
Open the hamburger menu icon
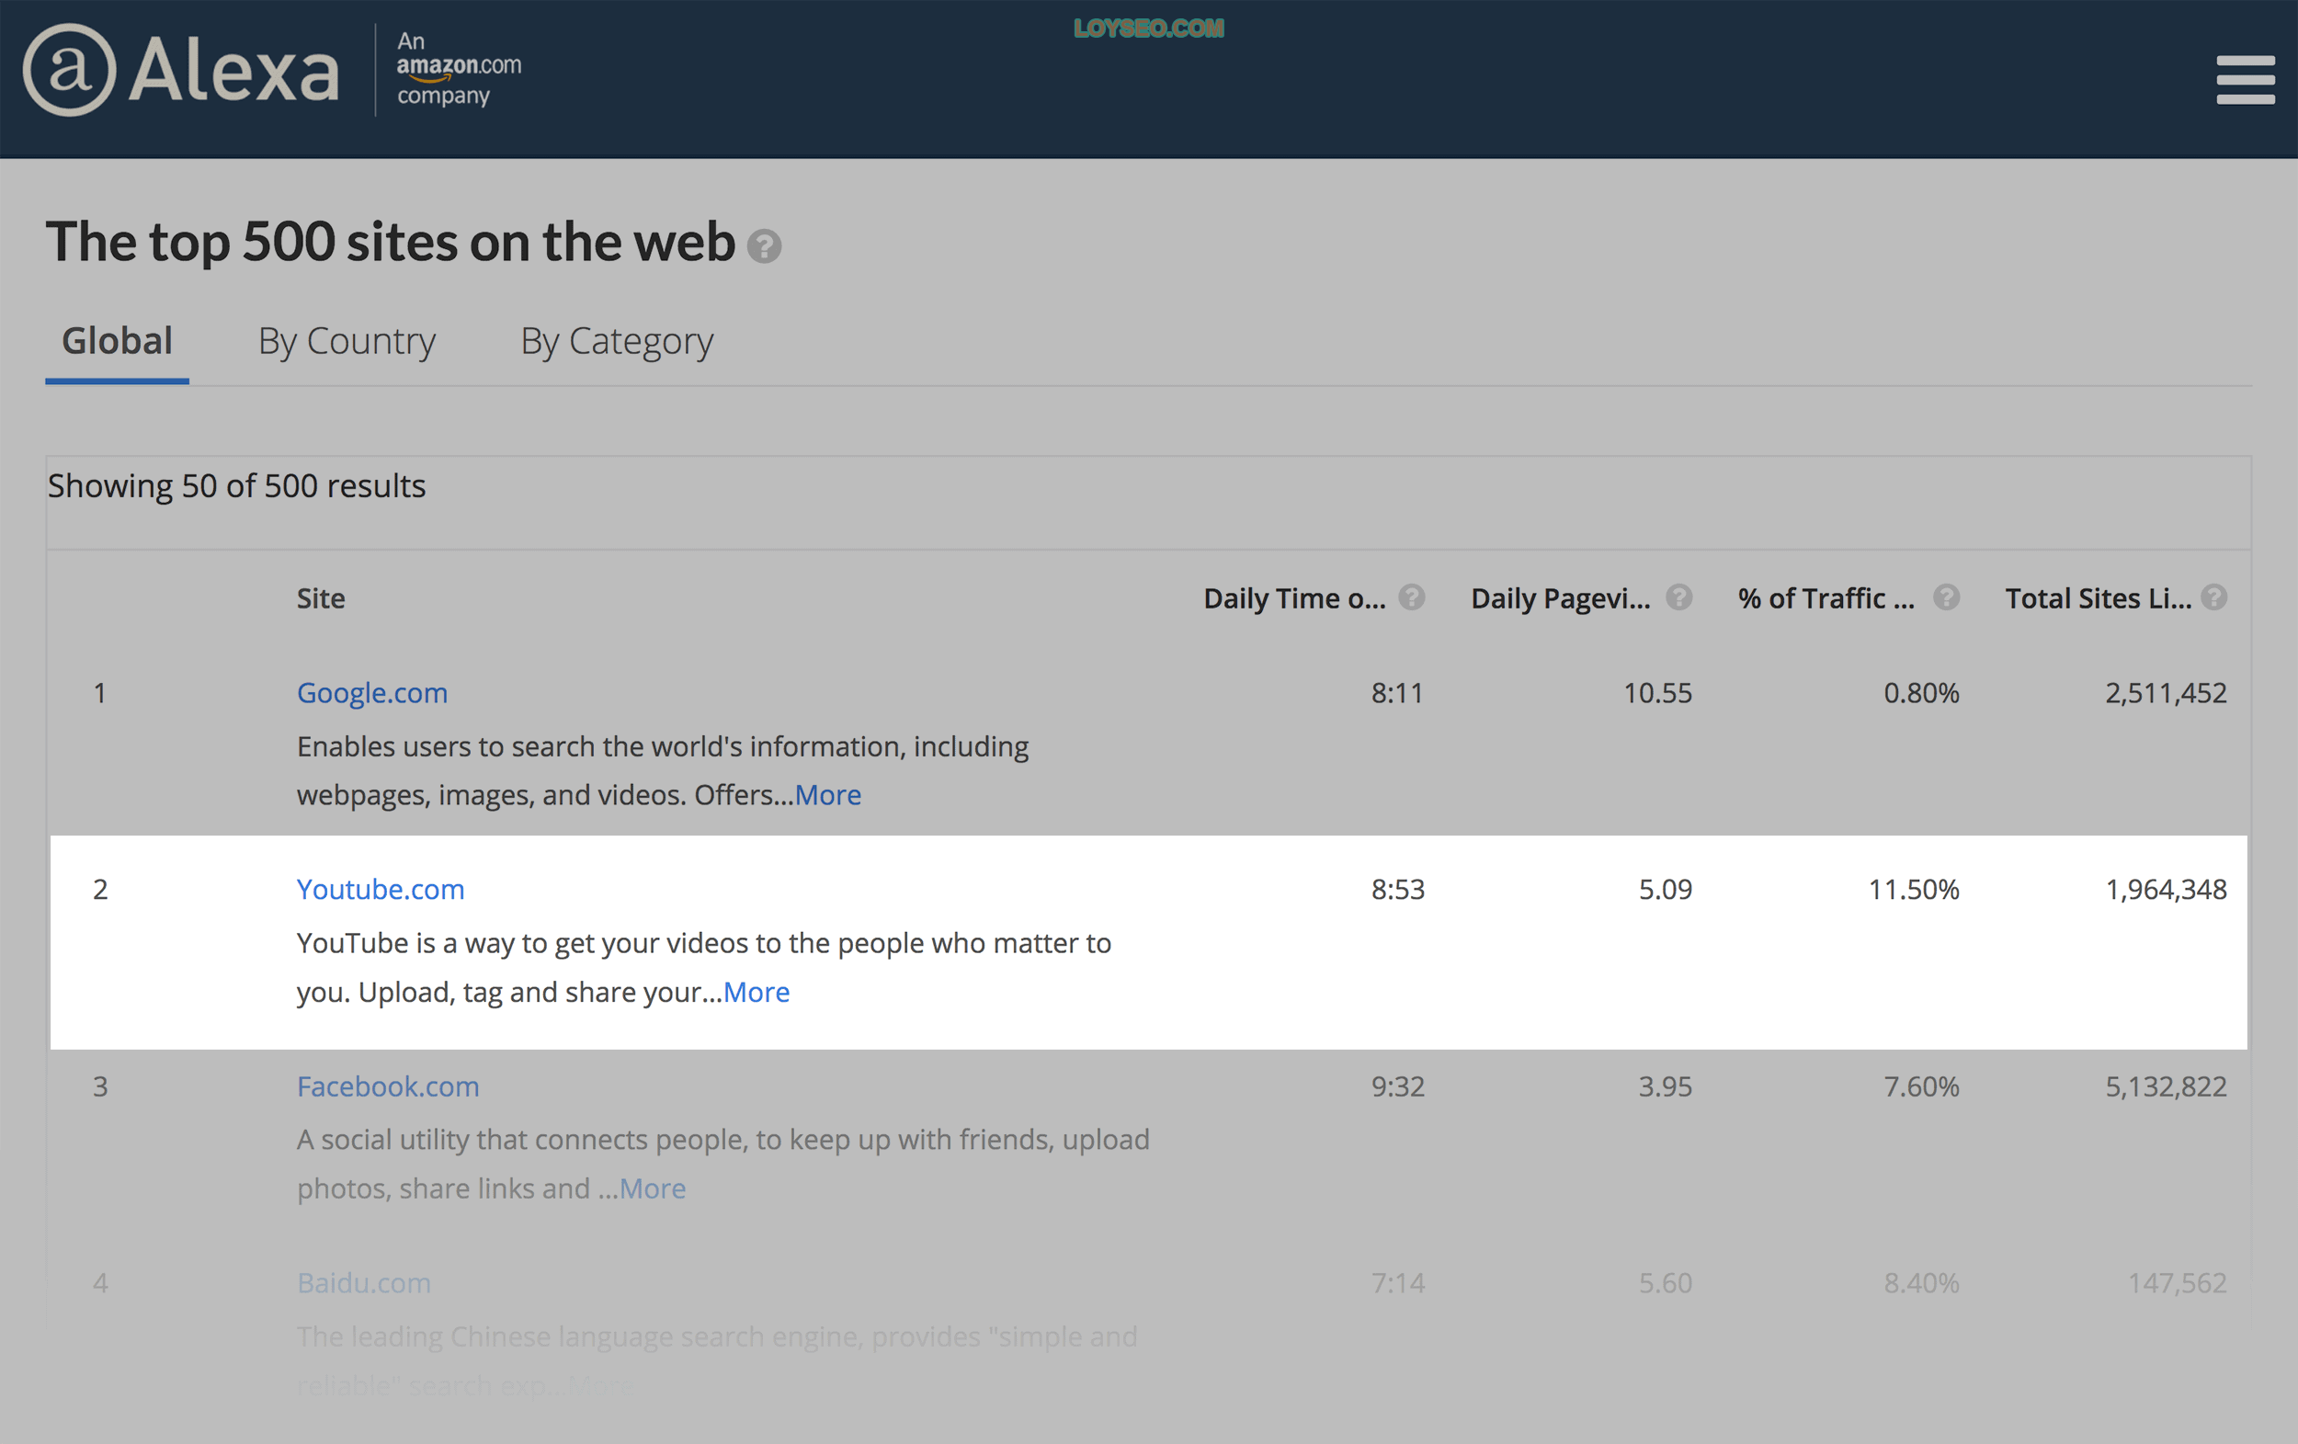tap(2245, 79)
